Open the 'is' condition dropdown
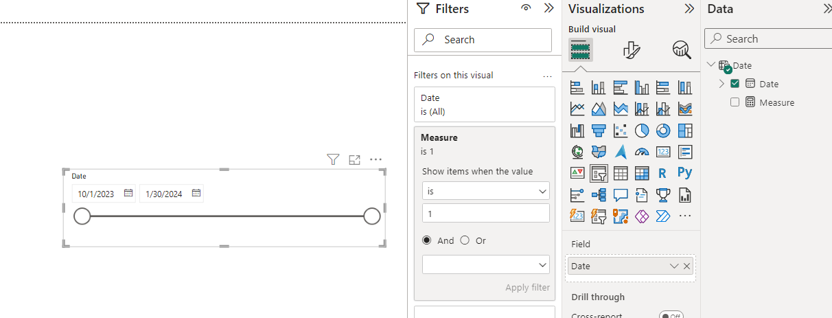 (486, 191)
